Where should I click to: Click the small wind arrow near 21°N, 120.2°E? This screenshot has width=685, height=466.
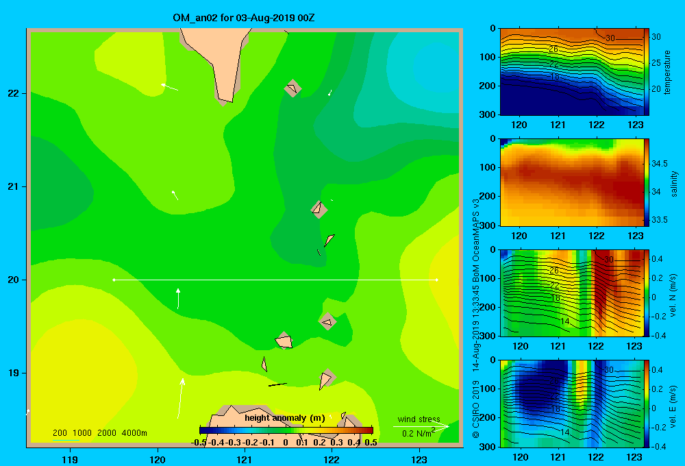(x=175, y=195)
